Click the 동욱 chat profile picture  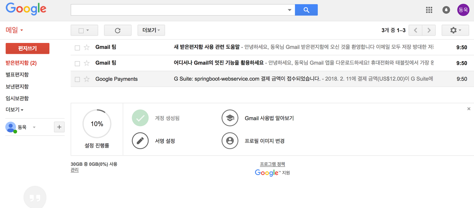click(11, 127)
